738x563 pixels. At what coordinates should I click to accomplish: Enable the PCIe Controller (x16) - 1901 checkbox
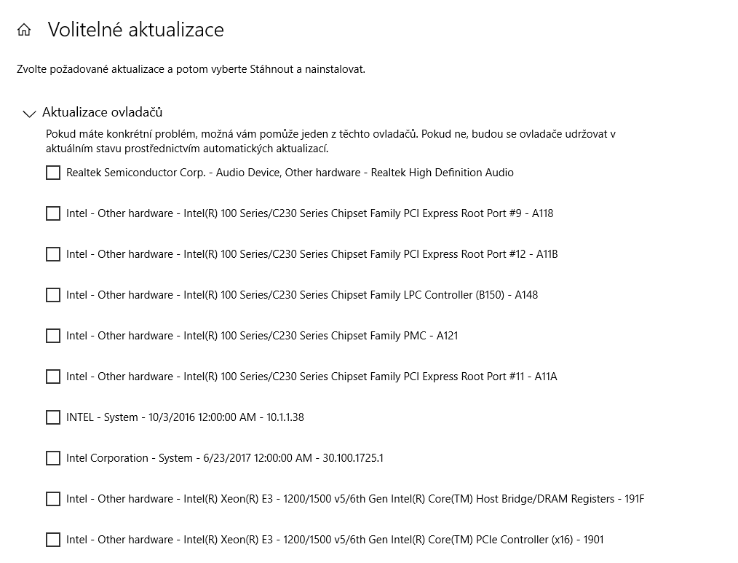(x=52, y=540)
